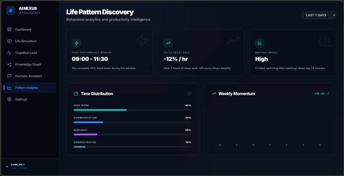
Task: Click the Weekly Momentum trend icon
Action: (x=213, y=94)
